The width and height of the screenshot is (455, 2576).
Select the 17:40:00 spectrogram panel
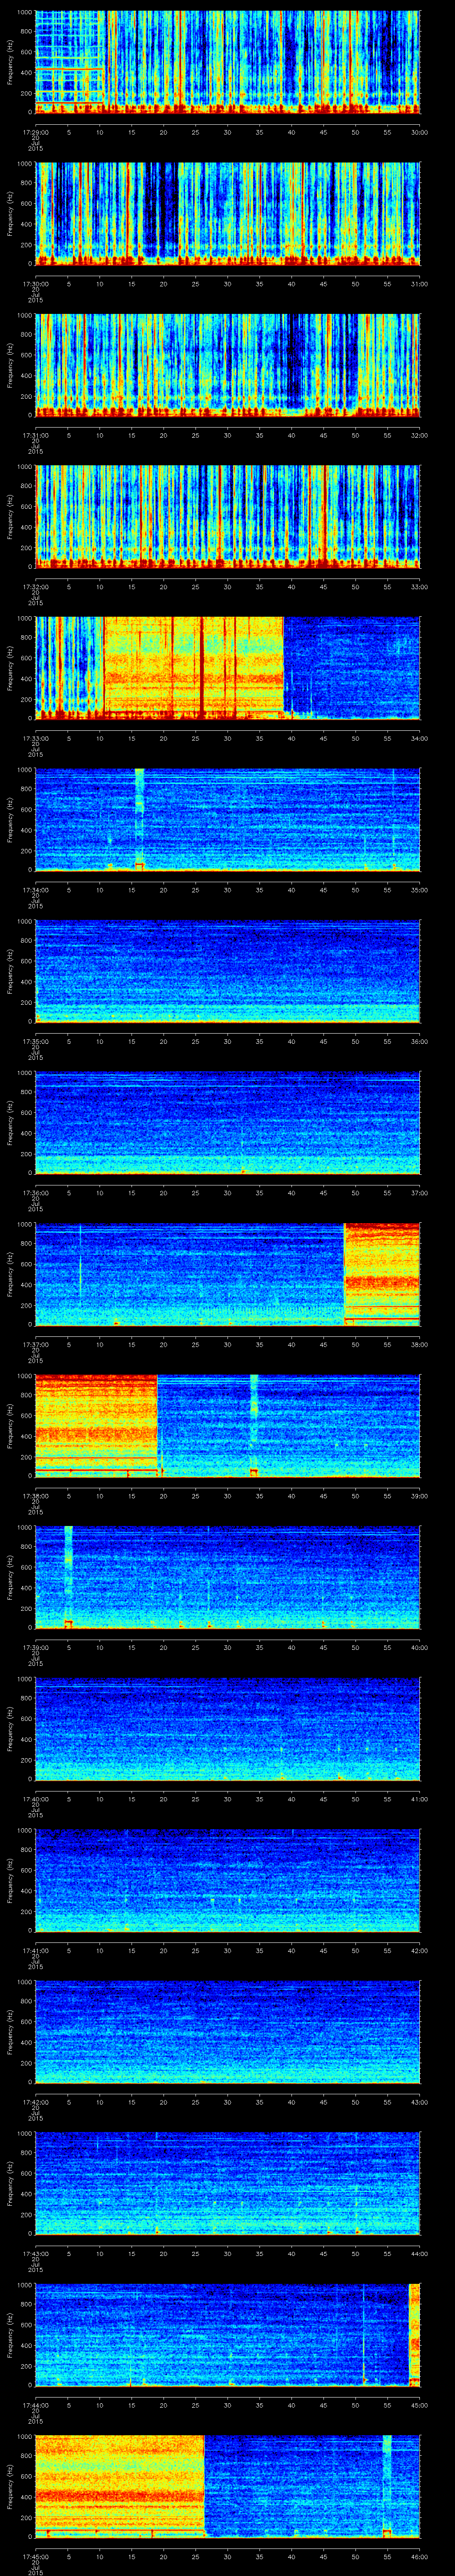[228, 1728]
